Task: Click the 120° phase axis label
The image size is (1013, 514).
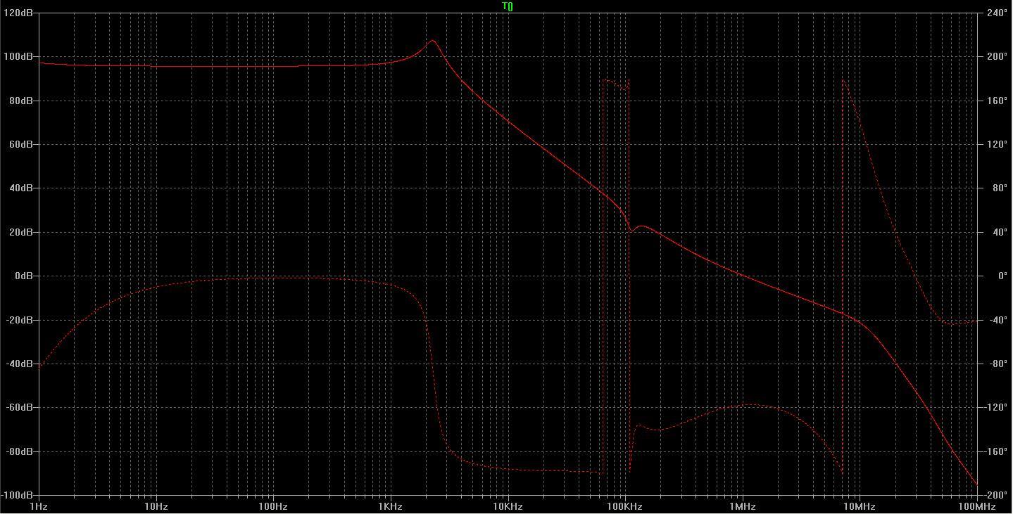Action: [x=996, y=144]
